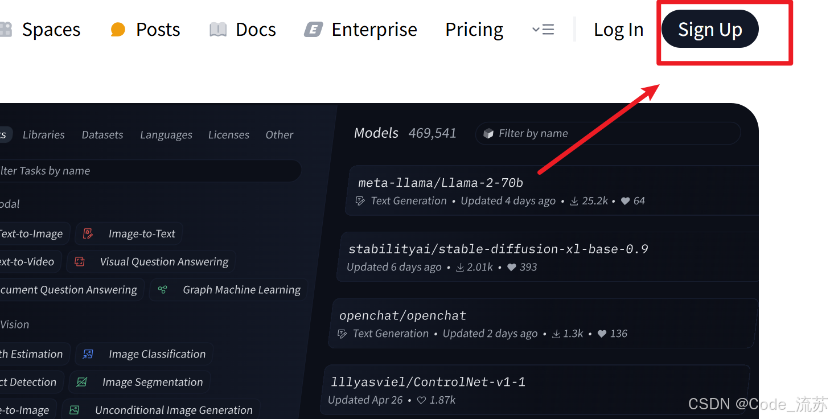Select the Image-to-Text task tag
830x419 pixels.
tap(129, 233)
